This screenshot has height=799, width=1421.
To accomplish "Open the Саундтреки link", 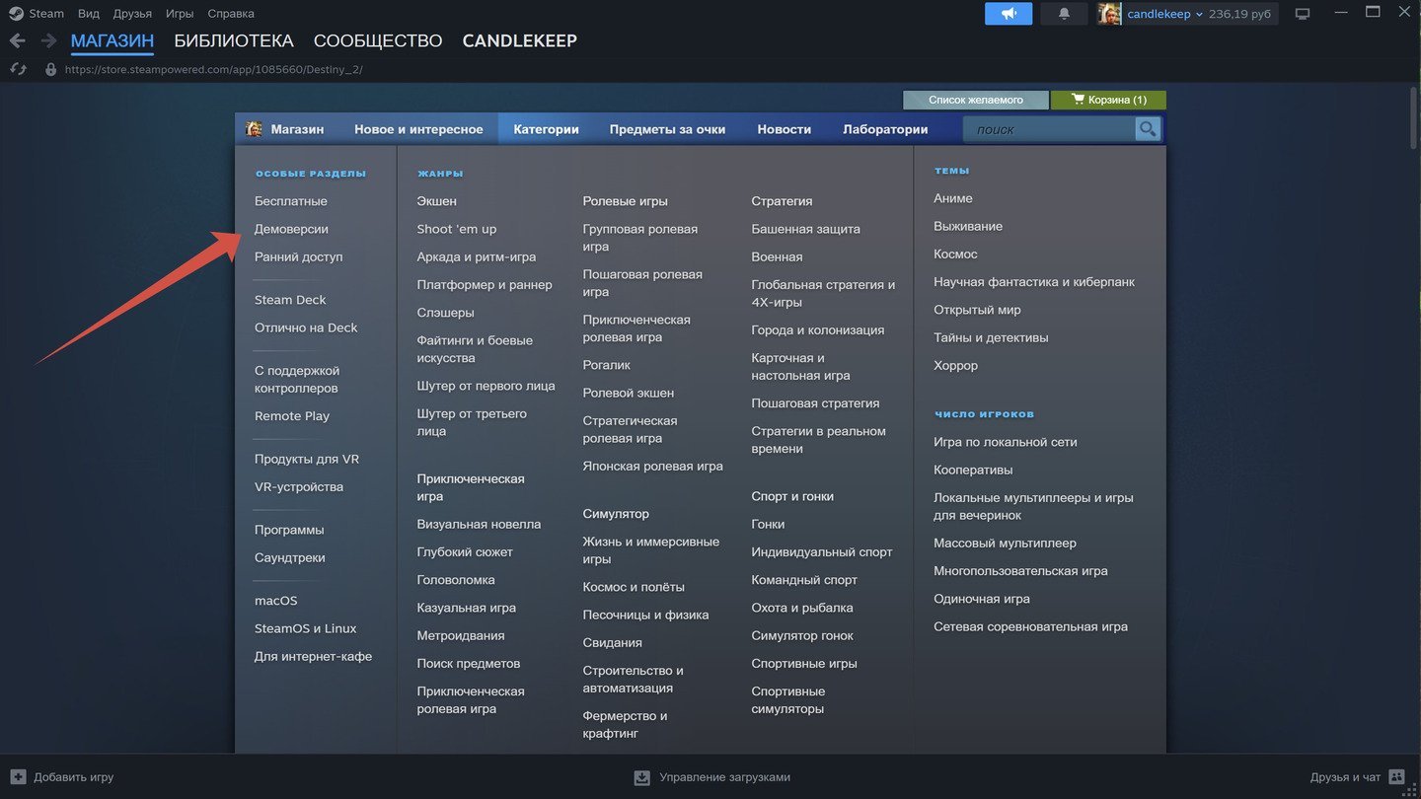I will tap(290, 558).
